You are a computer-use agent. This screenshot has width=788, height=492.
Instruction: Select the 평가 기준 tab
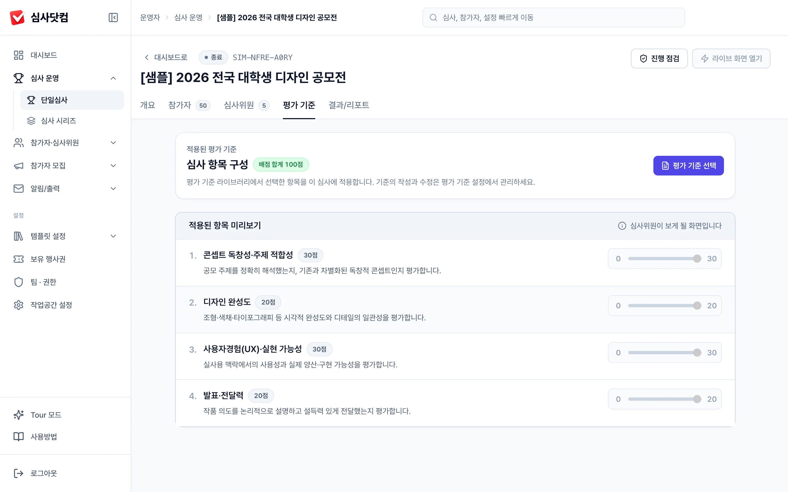[x=299, y=105]
